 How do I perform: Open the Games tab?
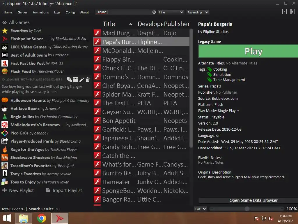pyautogui.click(x=22, y=12)
